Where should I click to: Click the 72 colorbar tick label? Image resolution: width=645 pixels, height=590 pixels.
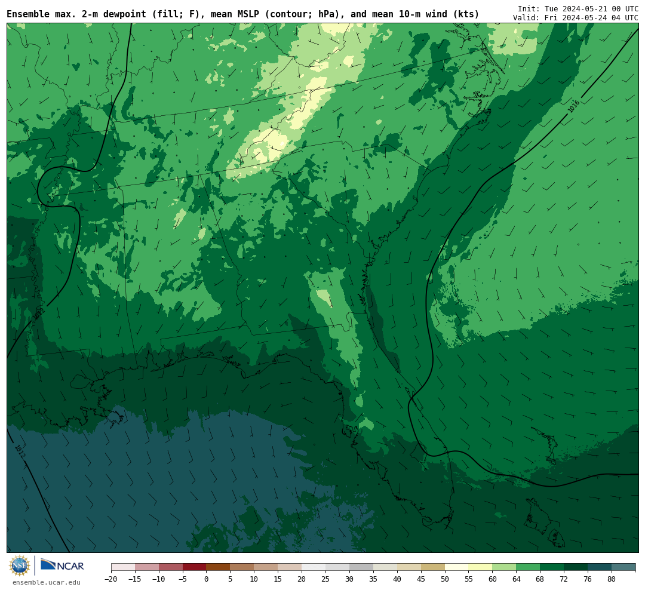click(564, 579)
